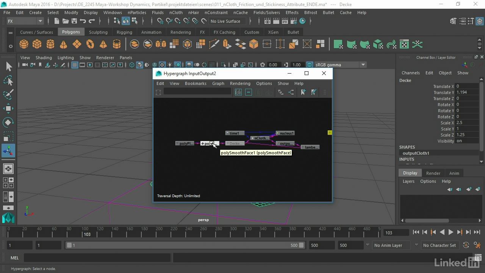
Task: Create a polygon pyramid from the shelf
Action: click(103, 44)
